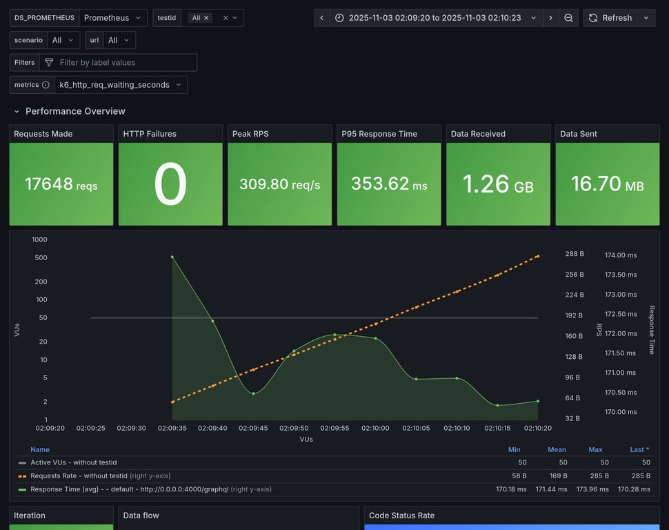Image resolution: width=669 pixels, height=530 pixels.
Task: Remove the 'All' tag in testid
Action: click(x=206, y=18)
